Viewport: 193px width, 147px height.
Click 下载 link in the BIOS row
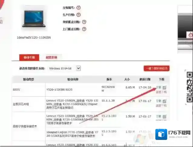(x=159, y=87)
